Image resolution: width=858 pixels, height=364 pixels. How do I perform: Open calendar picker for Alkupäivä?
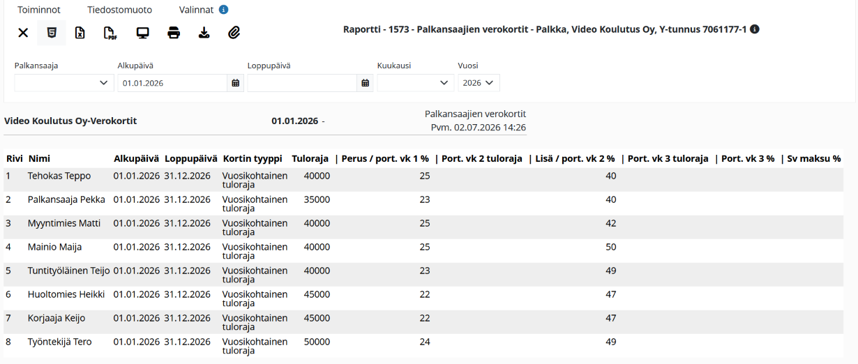(236, 83)
